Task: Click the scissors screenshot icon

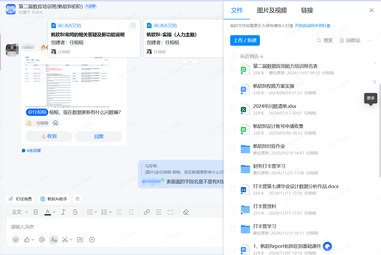Action: pos(65,240)
